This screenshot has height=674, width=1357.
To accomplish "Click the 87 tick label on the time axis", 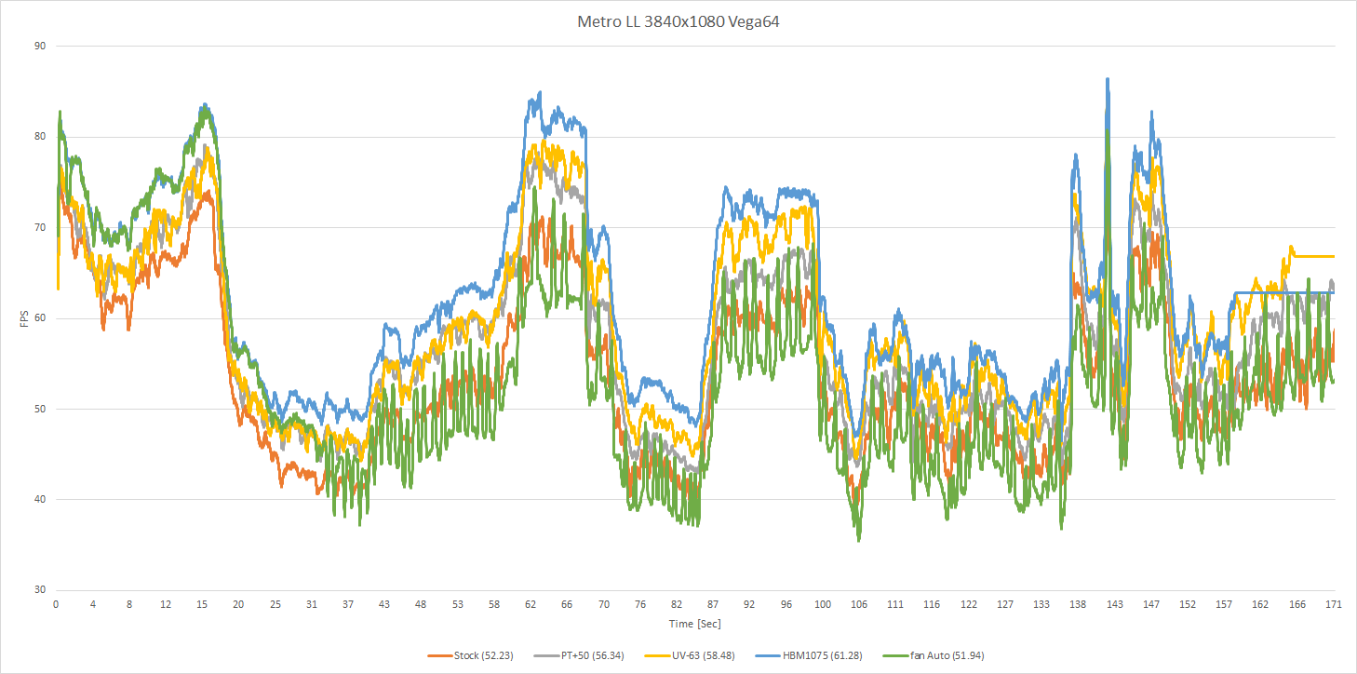I will click(x=713, y=604).
